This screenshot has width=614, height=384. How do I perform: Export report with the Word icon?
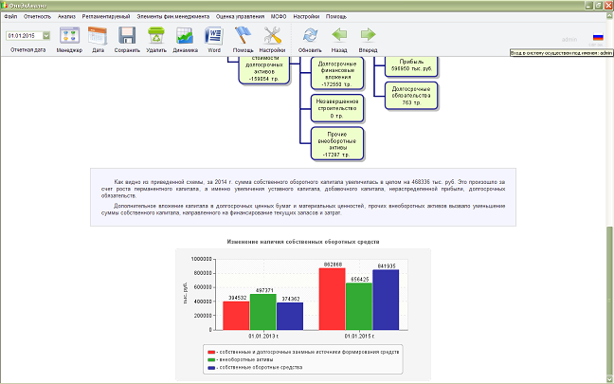click(x=214, y=36)
